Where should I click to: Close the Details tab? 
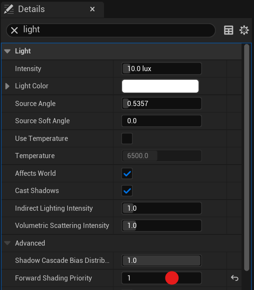pyautogui.click(x=92, y=9)
